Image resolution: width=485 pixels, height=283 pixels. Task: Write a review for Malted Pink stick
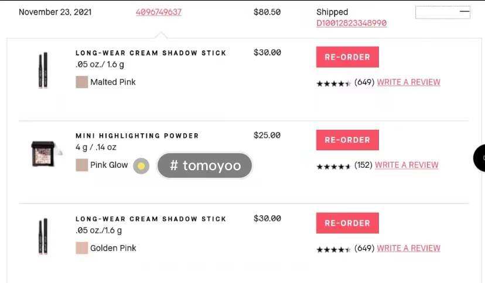[408, 82]
